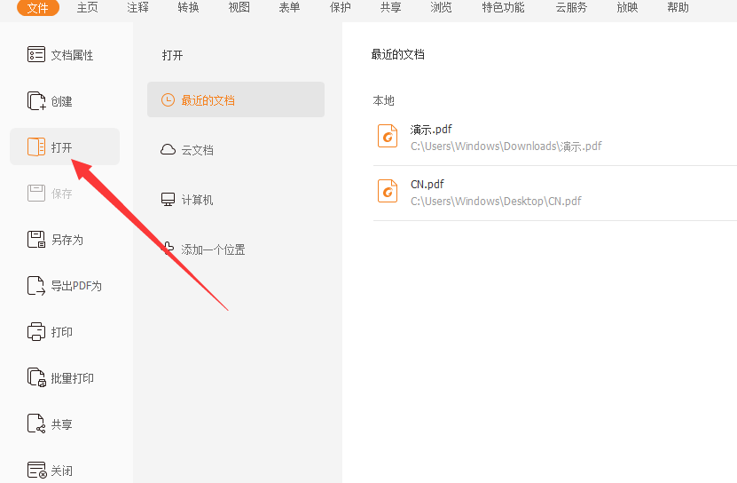Click the 另存为 save-as icon
Viewport: 737px width, 483px height.
pos(36,240)
